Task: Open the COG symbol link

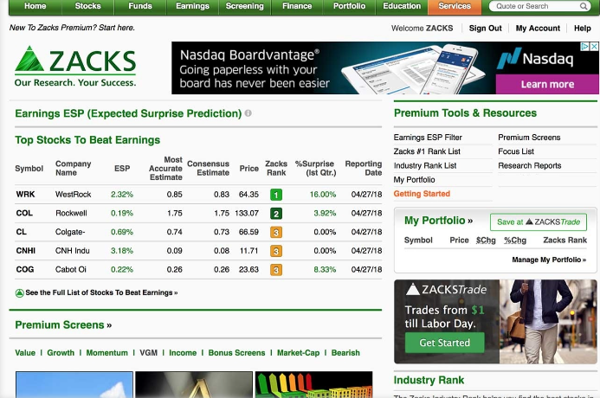Action: [25, 269]
